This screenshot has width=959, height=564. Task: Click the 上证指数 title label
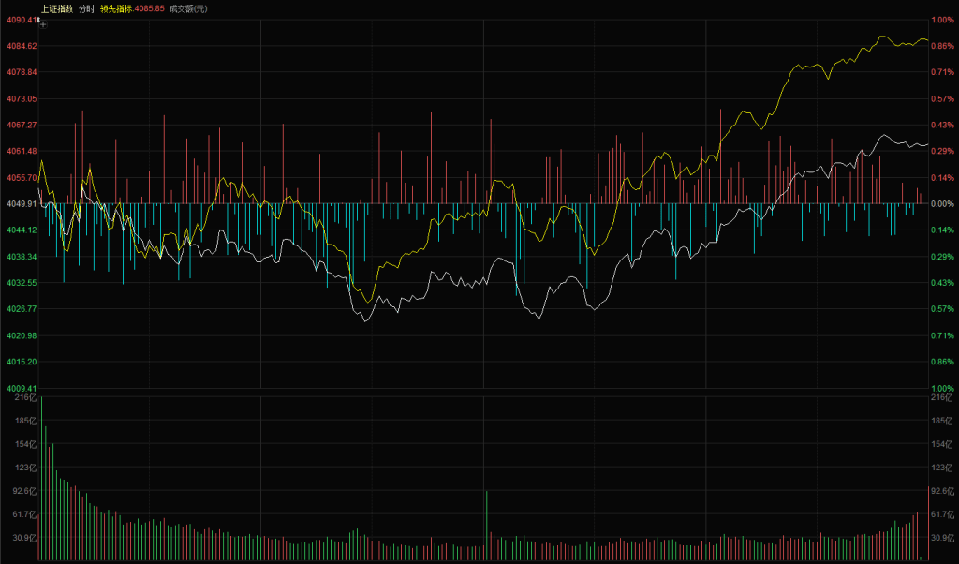[57, 7]
